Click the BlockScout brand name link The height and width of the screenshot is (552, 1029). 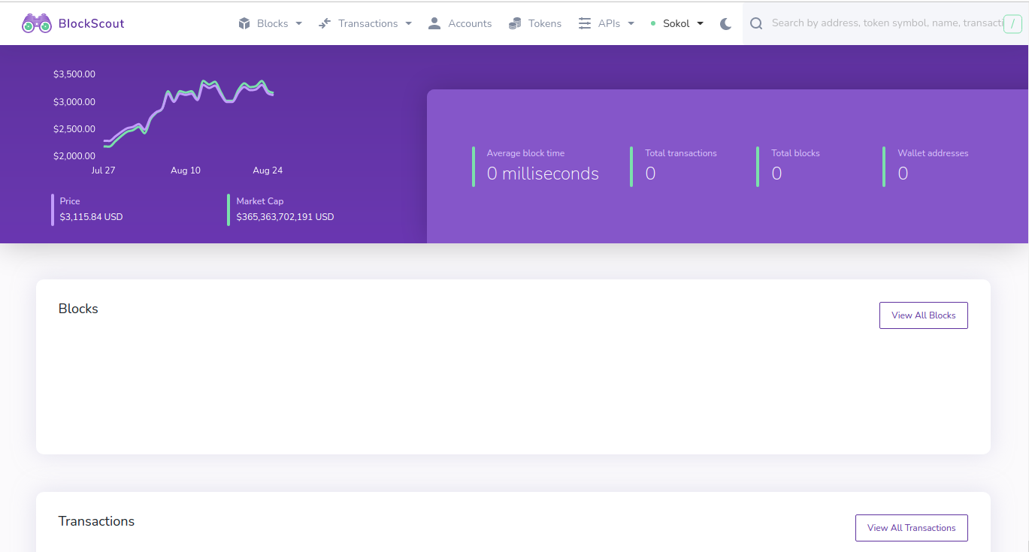[x=93, y=23]
